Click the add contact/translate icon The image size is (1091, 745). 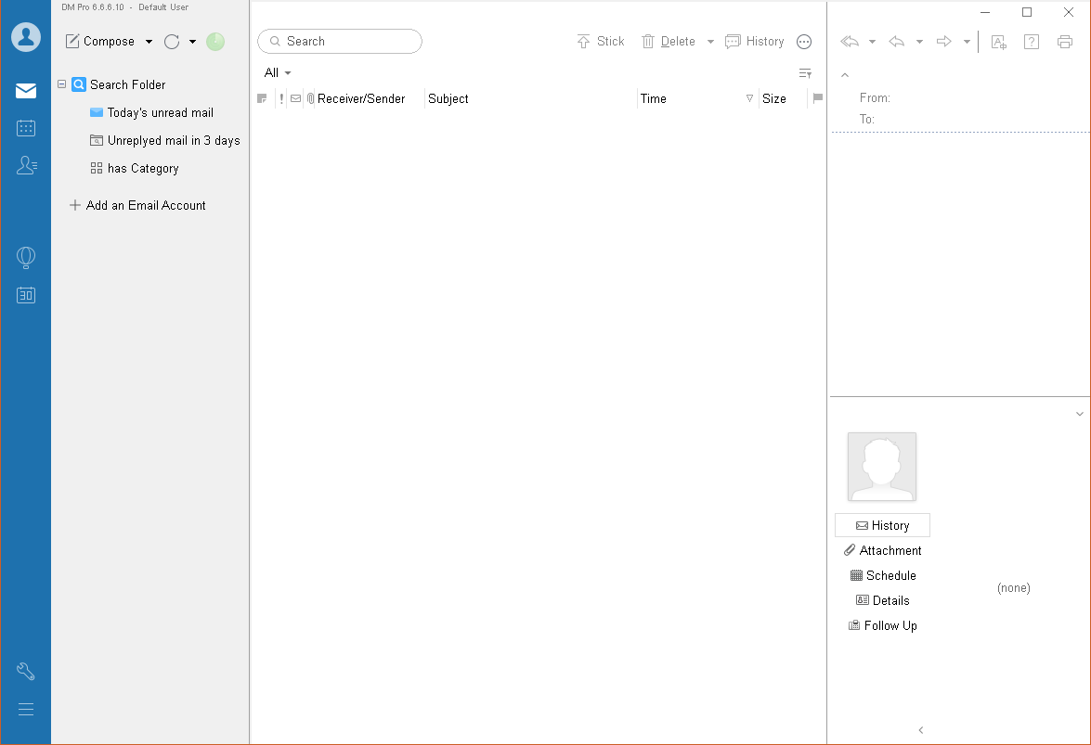click(x=998, y=42)
